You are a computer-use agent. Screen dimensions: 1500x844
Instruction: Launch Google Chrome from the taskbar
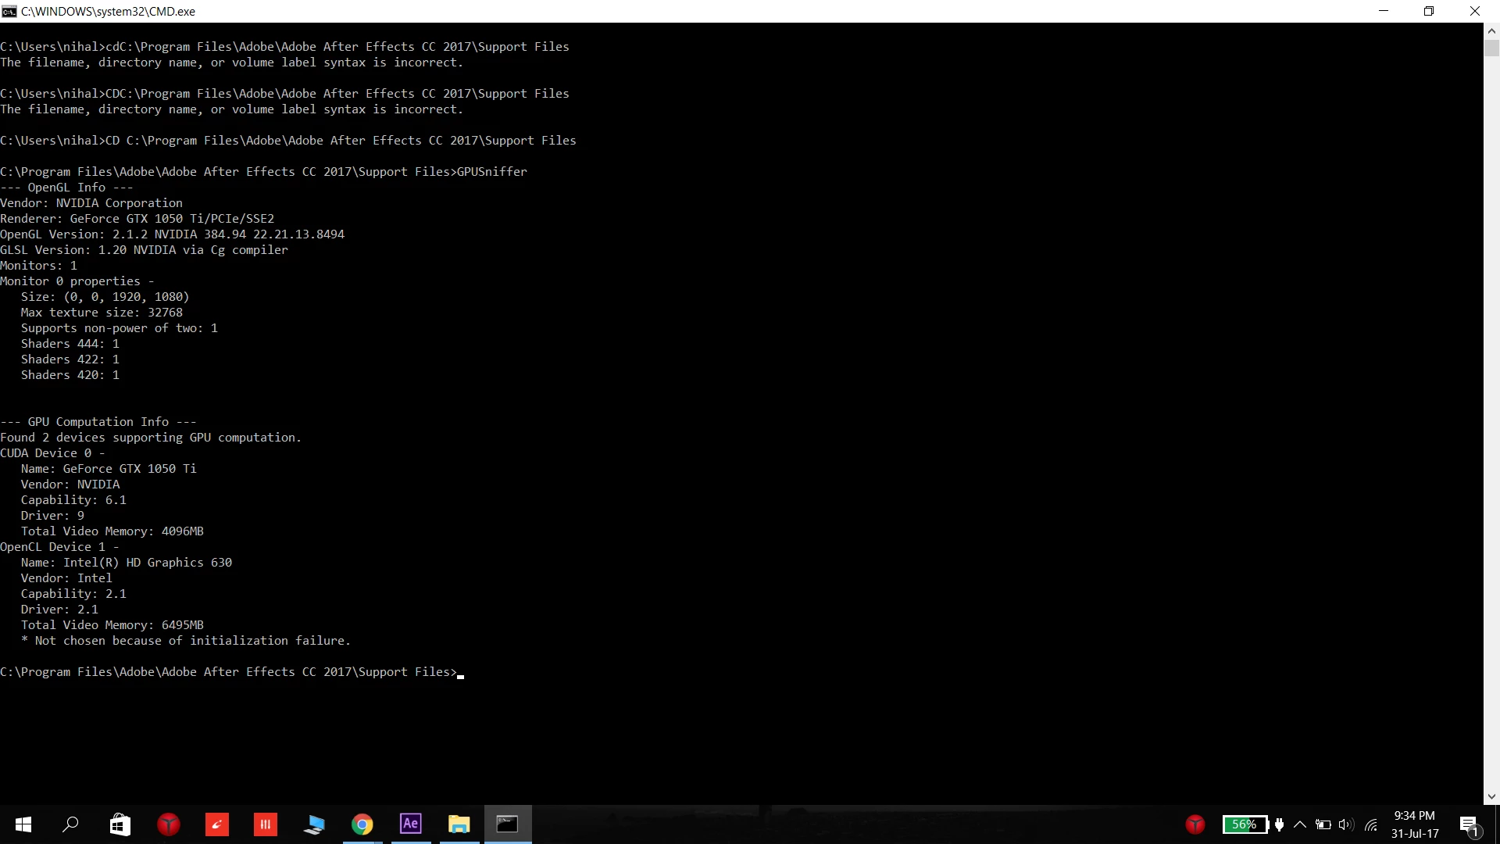pos(362,824)
